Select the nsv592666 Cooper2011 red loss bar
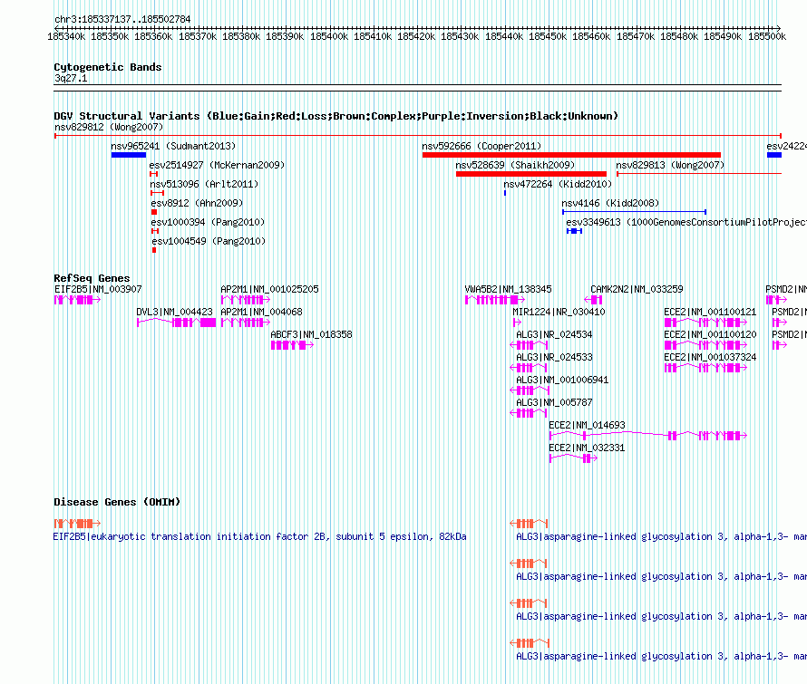This screenshot has height=684, width=807. click(571, 155)
